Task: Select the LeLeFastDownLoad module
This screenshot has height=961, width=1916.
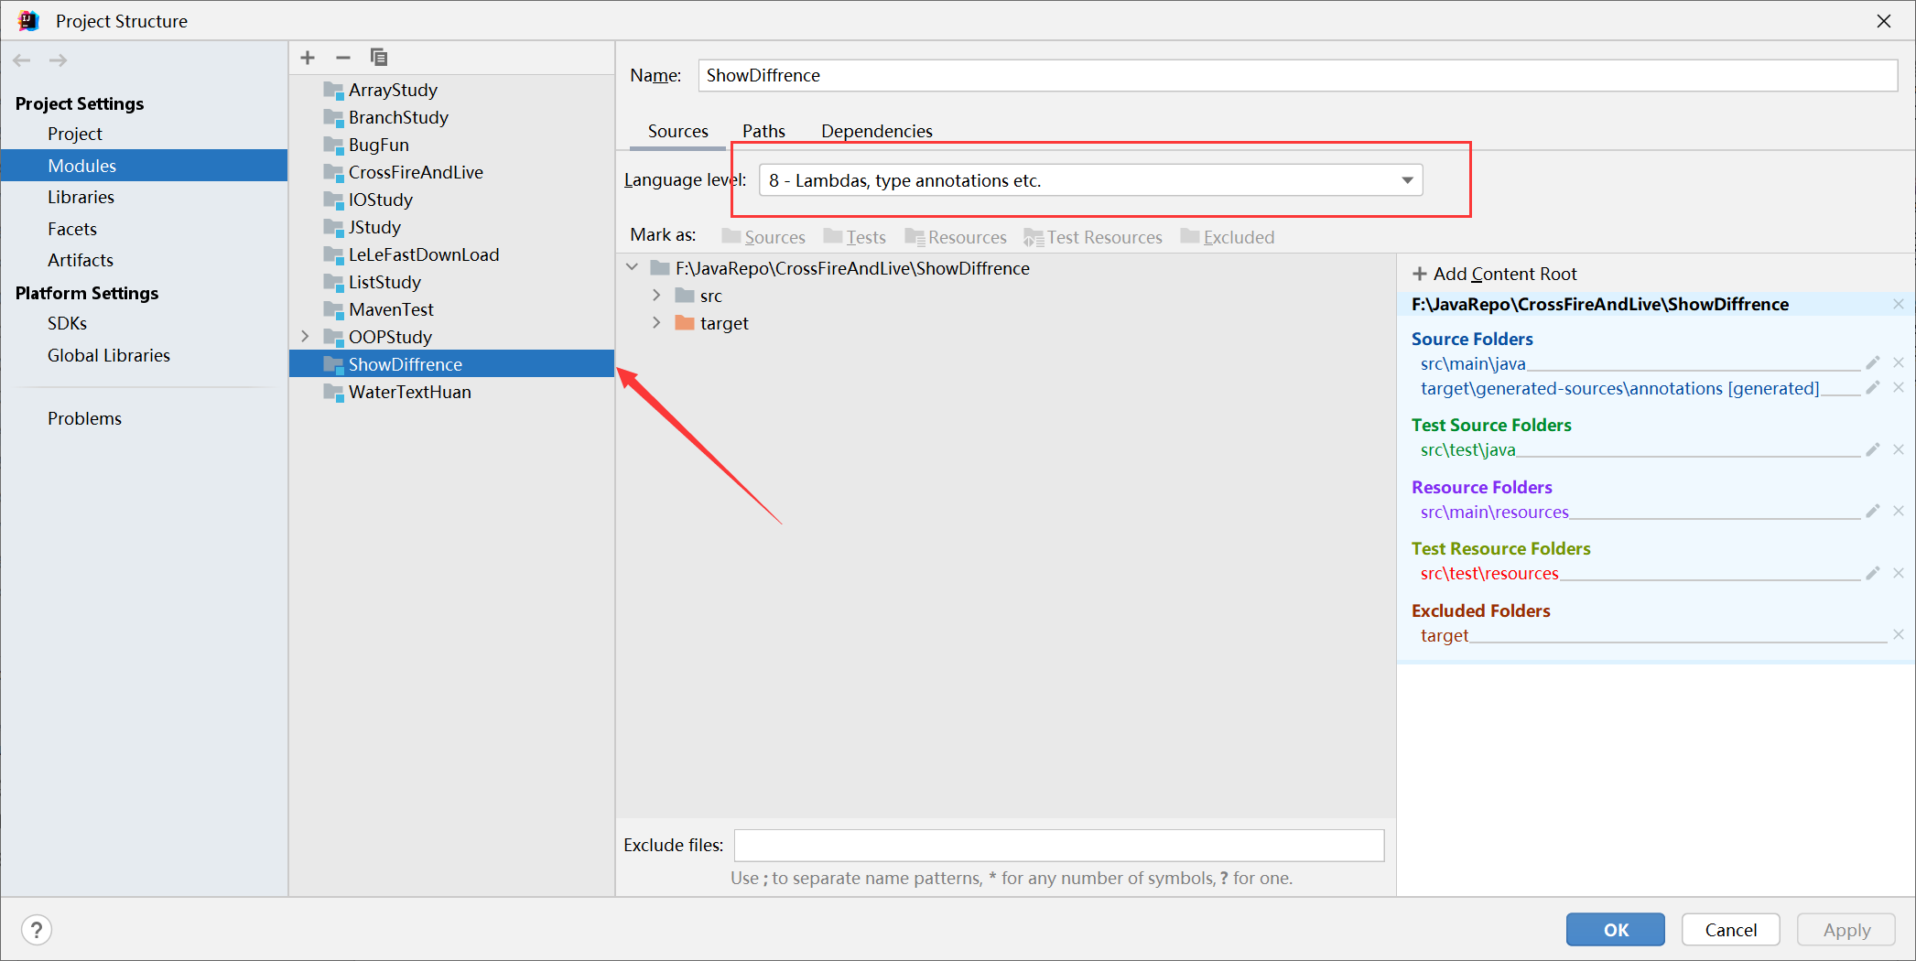Action: pyautogui.click(x=424, y=254)
